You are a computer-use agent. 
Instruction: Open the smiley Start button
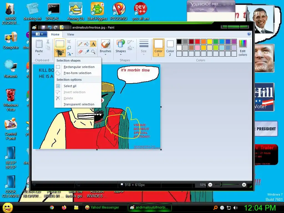(7, 207)
